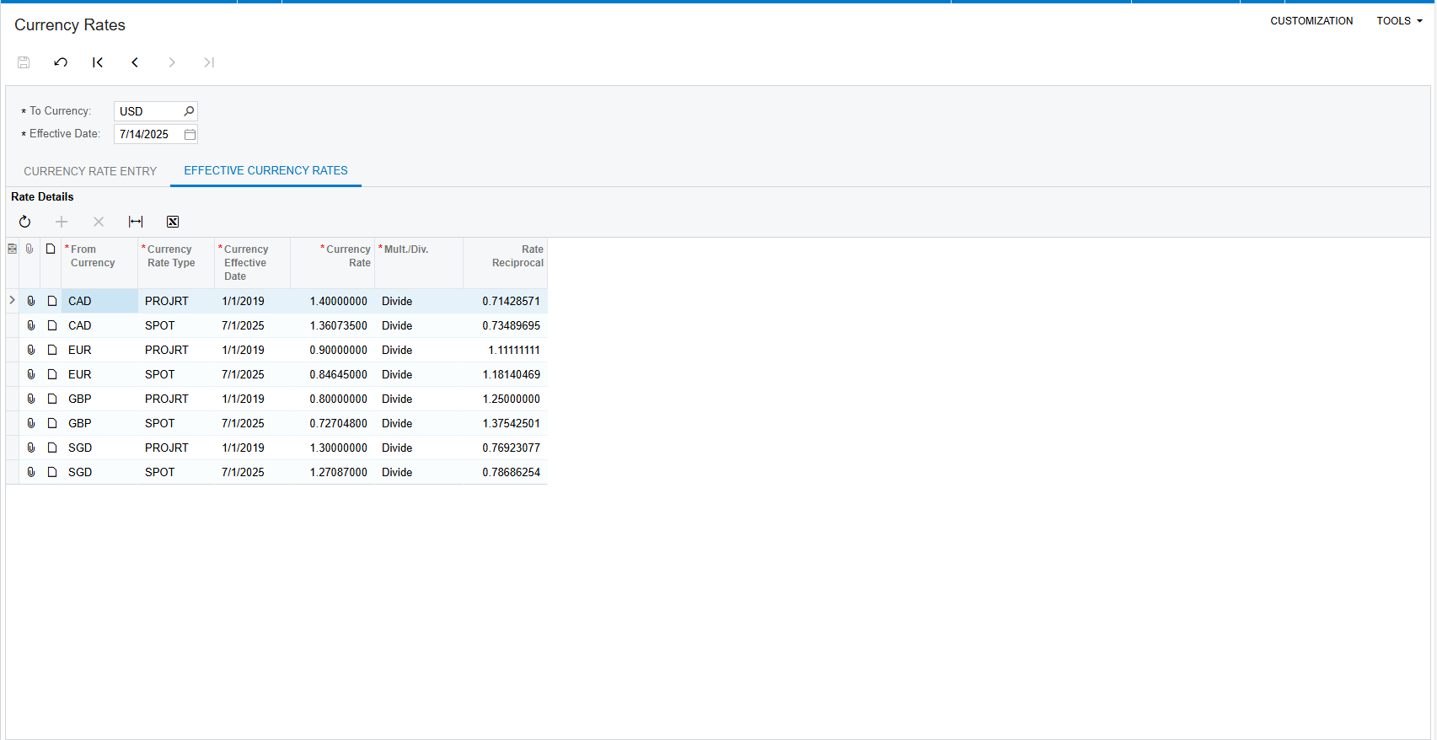Image resolution: width=1437 pixels, height=740 pixels.
Task: Go to the next record
Action: pyautogui.click(x=172, y=62)
